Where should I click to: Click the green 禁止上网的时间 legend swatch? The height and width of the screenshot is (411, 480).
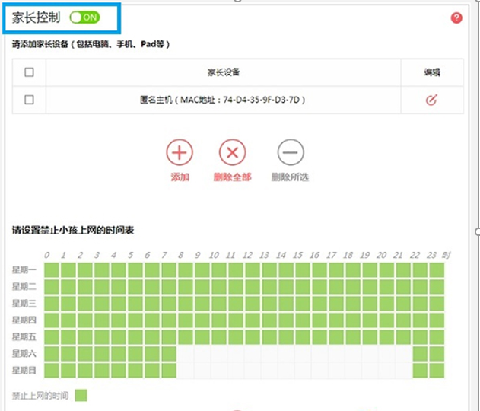pos(81,396)
